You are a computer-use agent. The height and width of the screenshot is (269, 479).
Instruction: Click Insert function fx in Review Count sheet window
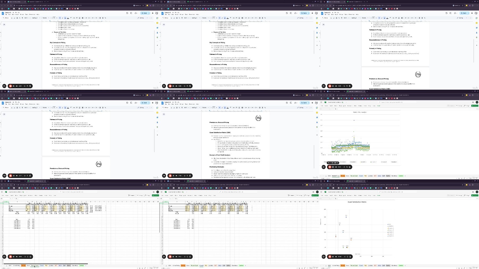point(16,198)
